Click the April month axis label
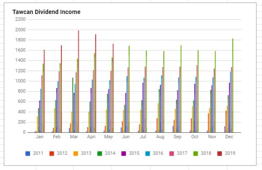Viewport: 262px width, 170px height. (91, 137)
